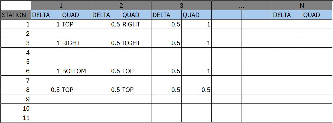Select station row number 11
This screenshot has width=333, height=123.
click(x=16, y=118)
